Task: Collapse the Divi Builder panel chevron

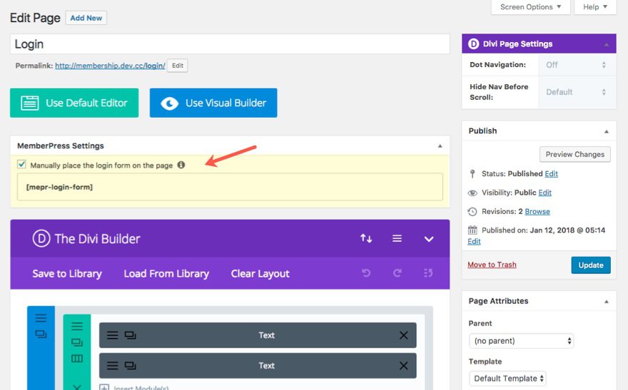Action: [429, 239]
